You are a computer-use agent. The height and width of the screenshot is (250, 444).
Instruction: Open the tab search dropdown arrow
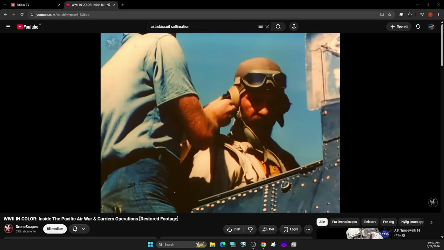[5, 5]
